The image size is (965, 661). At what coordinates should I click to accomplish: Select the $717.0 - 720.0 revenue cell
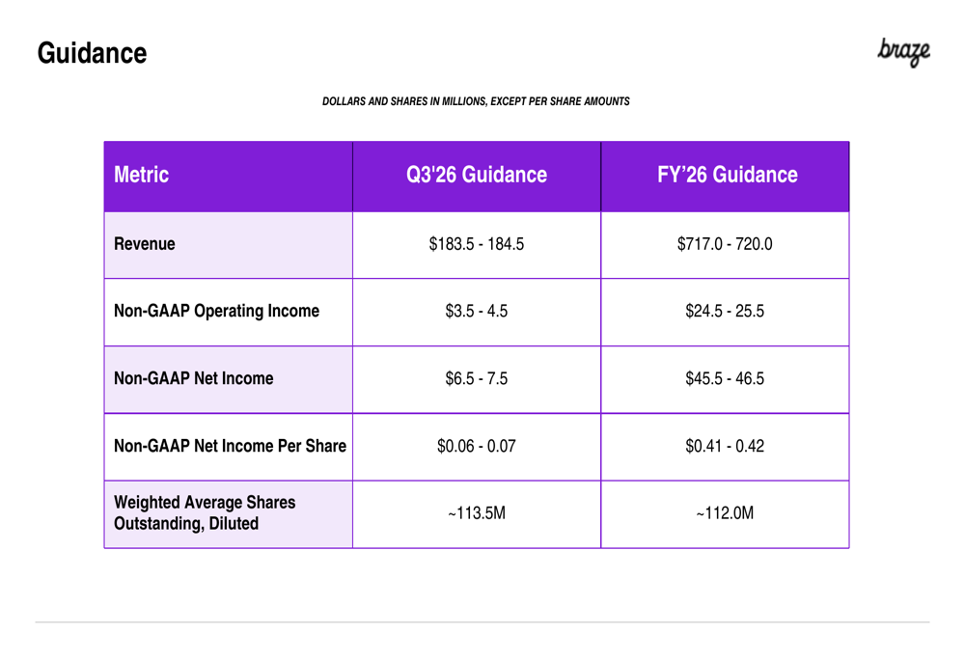(725, 244)
